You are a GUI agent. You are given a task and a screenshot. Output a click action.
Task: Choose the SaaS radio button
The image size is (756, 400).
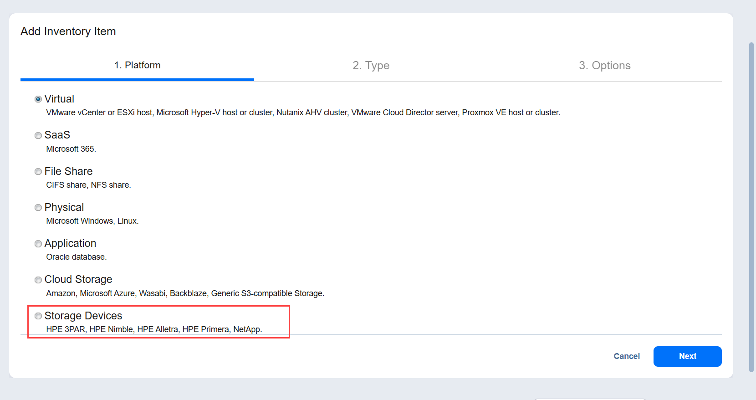click(x=38, y=135)
